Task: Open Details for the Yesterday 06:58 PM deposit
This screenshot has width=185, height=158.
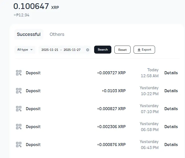Action: 171,127
